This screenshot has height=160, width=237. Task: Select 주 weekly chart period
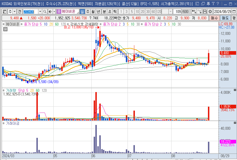pyautogui.click(x=88, y=12)
